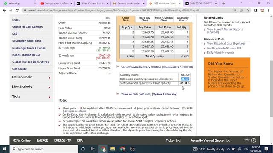Image resolution: width=273 pixels, height=153 pixels.
Task: Click the browser back arrow
Action: [x=4, y=10]
